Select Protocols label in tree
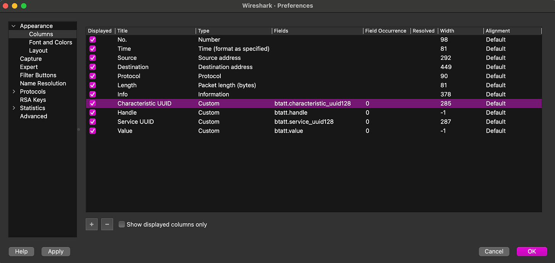555x263 pixels. (33, 91)
